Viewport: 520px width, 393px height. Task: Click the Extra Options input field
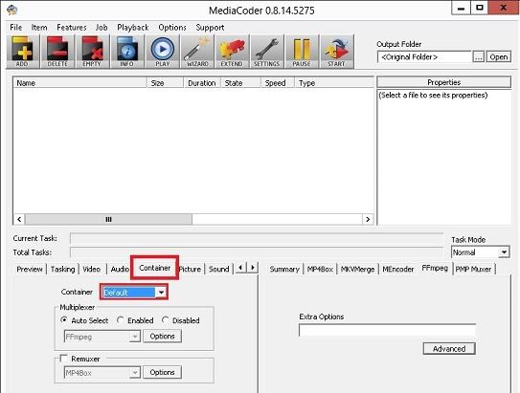point(387,330)
